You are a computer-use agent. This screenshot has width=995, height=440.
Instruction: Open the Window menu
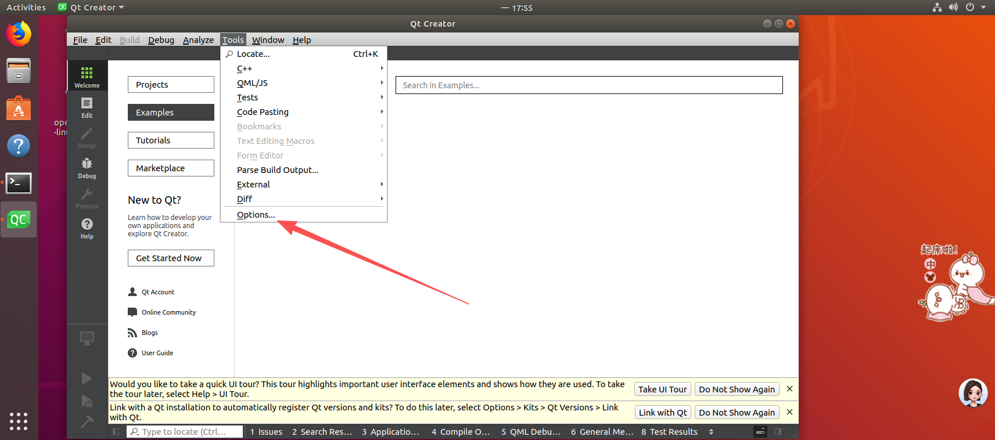point(268,40)
